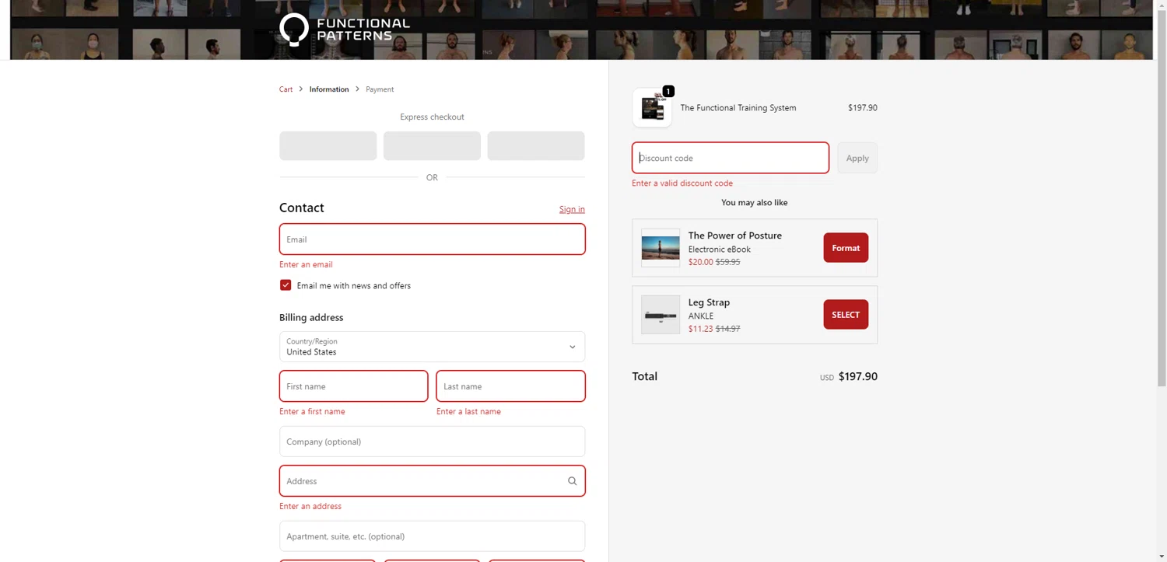This screenshot has height=562, width=1167.
Task: Click the Leg Strap thumbnail
Action: click(661, 315)
